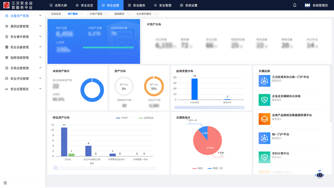Collapse sidebar using bottom-left menu icon

click(x=5, y=183)
